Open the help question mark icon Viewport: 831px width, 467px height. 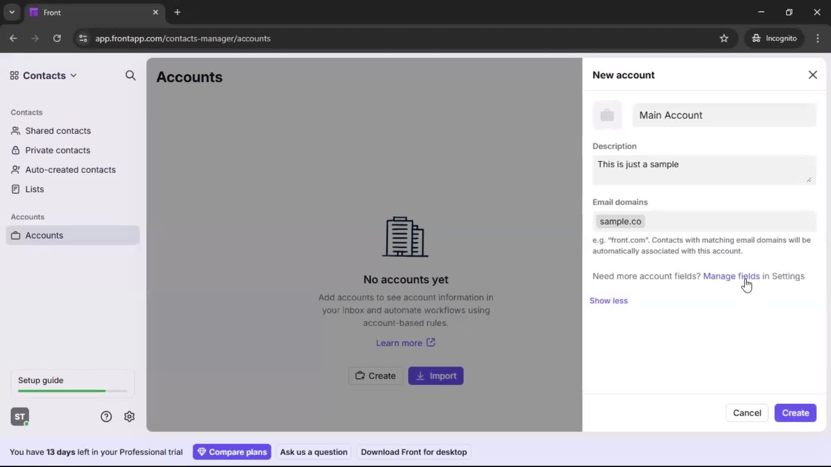(x=106, y=416)
